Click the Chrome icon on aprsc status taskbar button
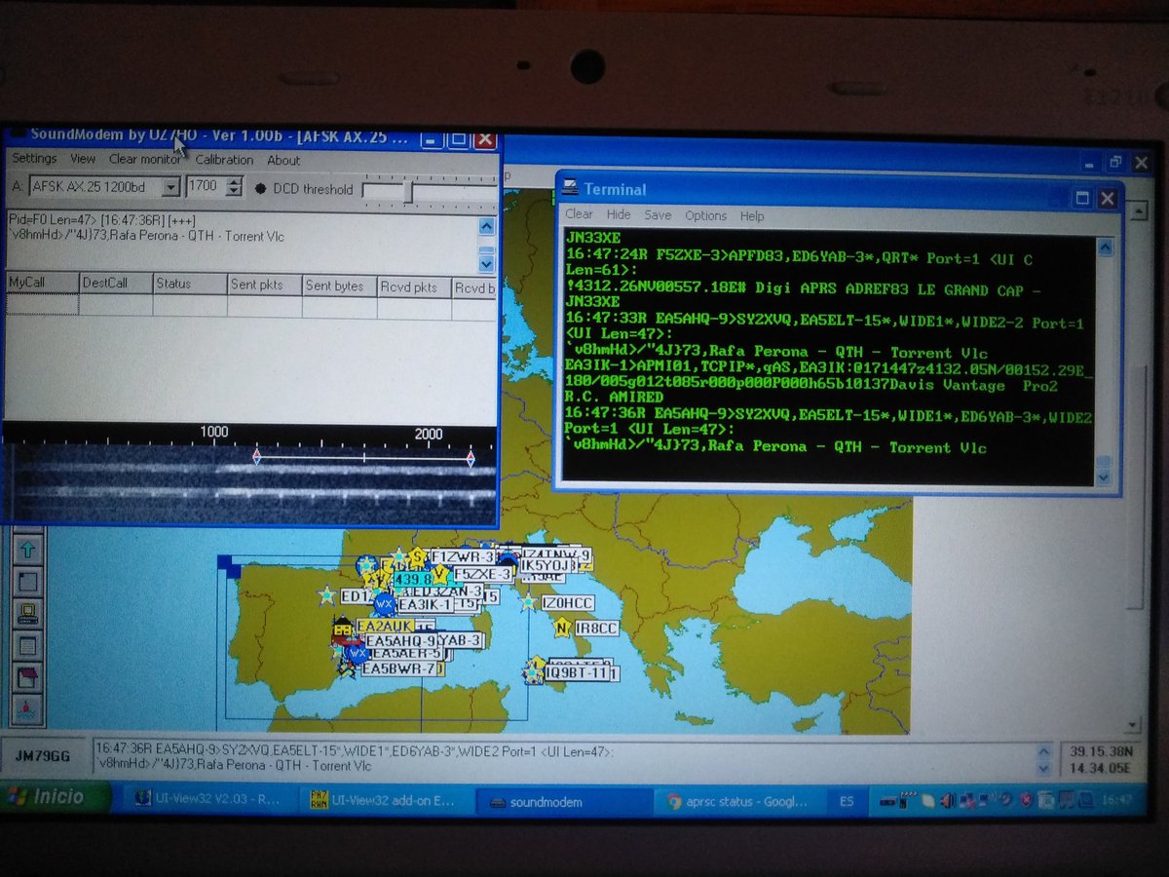 (673, 802)
